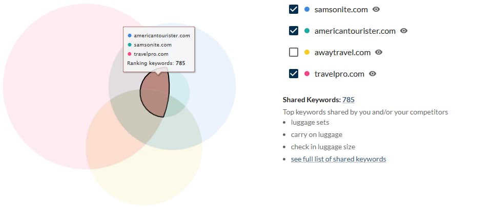
Task: Uncheck the americantourister.com checkbox
Action: point(294,31)
